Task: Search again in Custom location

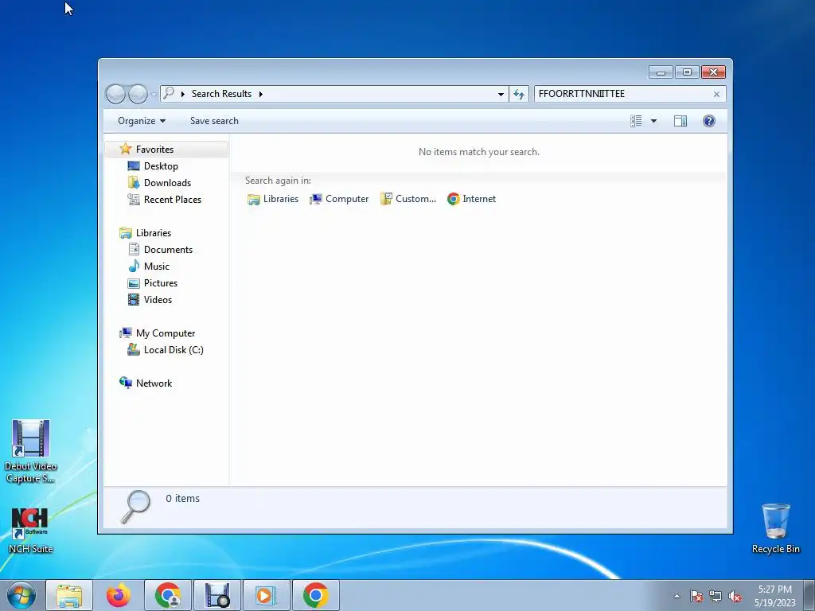Action: (x=408, y=199)
